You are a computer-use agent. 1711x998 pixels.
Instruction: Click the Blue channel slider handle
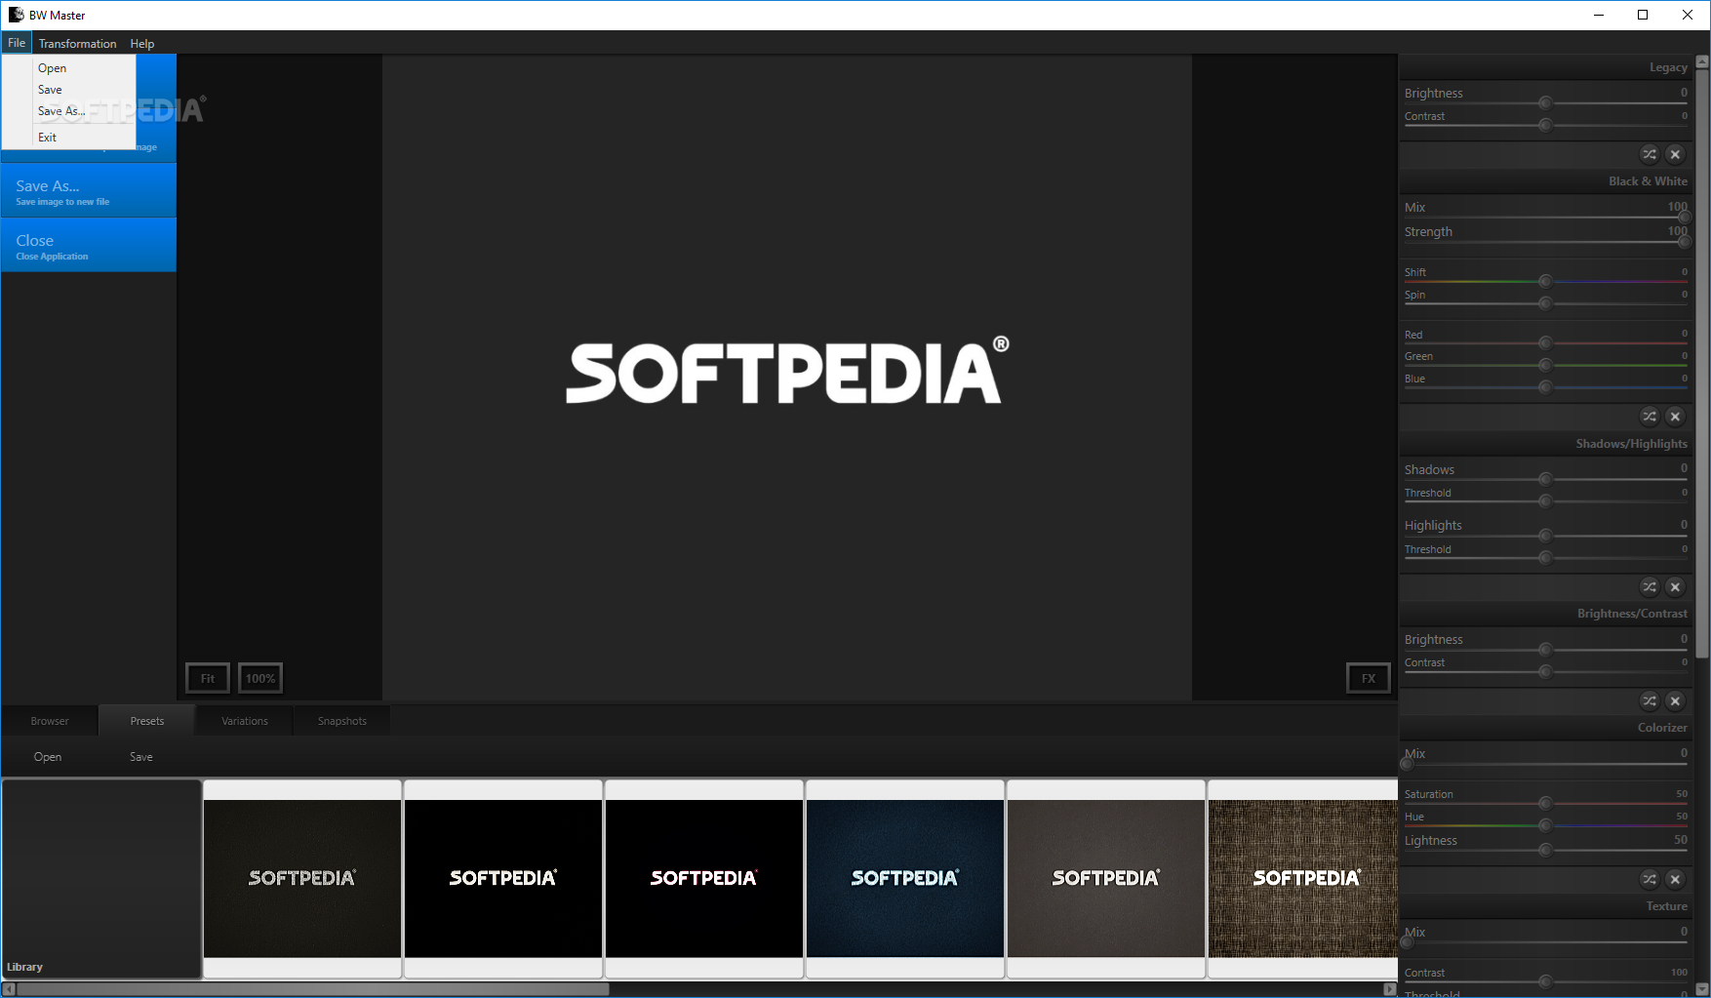click(x=1545, y=387)
